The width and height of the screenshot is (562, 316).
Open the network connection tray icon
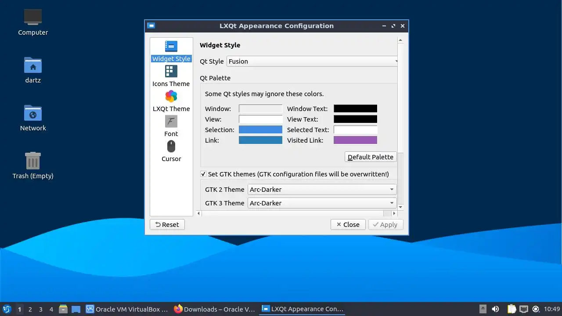[x=523, y=309]
